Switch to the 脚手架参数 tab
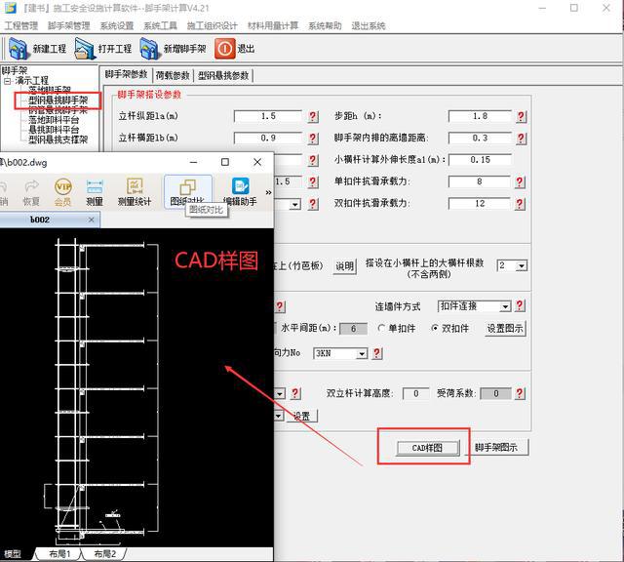This screenshot has height=562, width=624. pos(126,74)
